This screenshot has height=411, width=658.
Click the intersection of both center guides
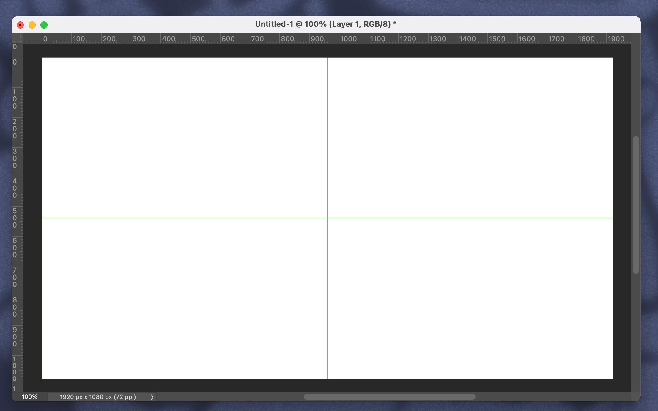pyautogui.click(x=327, y=218)
